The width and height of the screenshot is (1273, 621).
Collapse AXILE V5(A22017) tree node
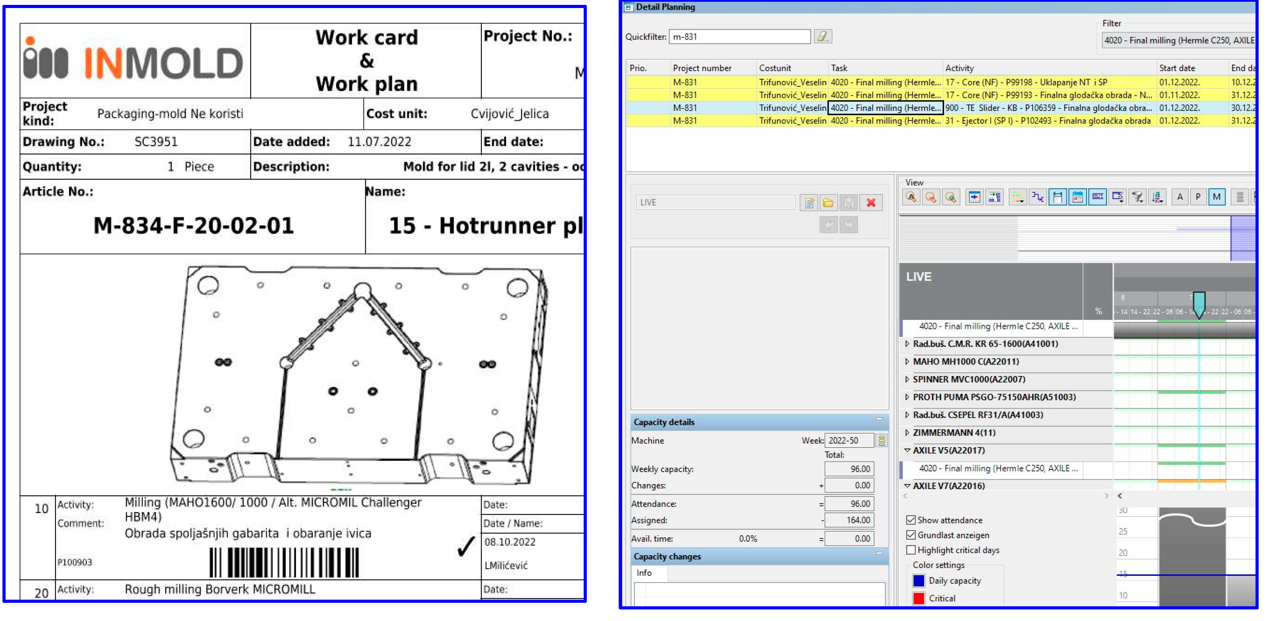click(x=907, y=451)
